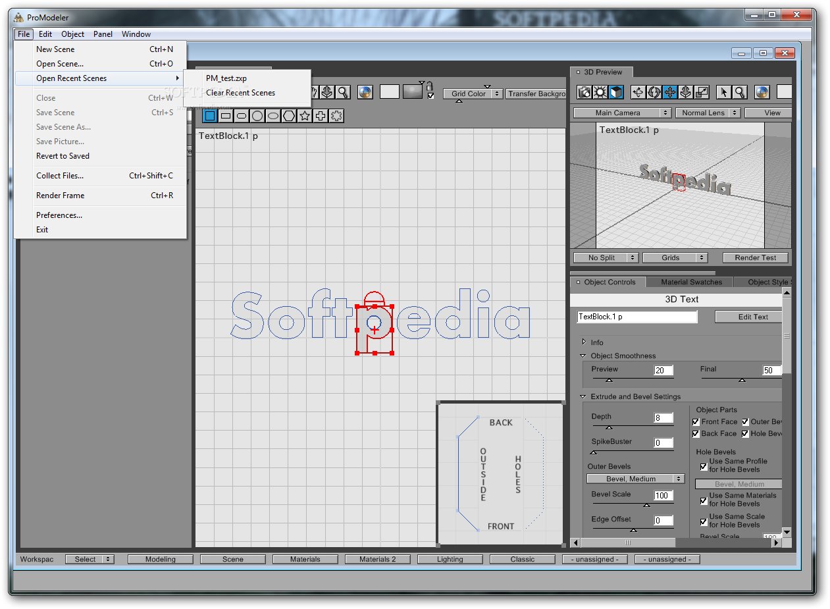The width and height of the screenshot is (830, 609).
Task: Click the Edit Text button
Action: coord(748,317)
